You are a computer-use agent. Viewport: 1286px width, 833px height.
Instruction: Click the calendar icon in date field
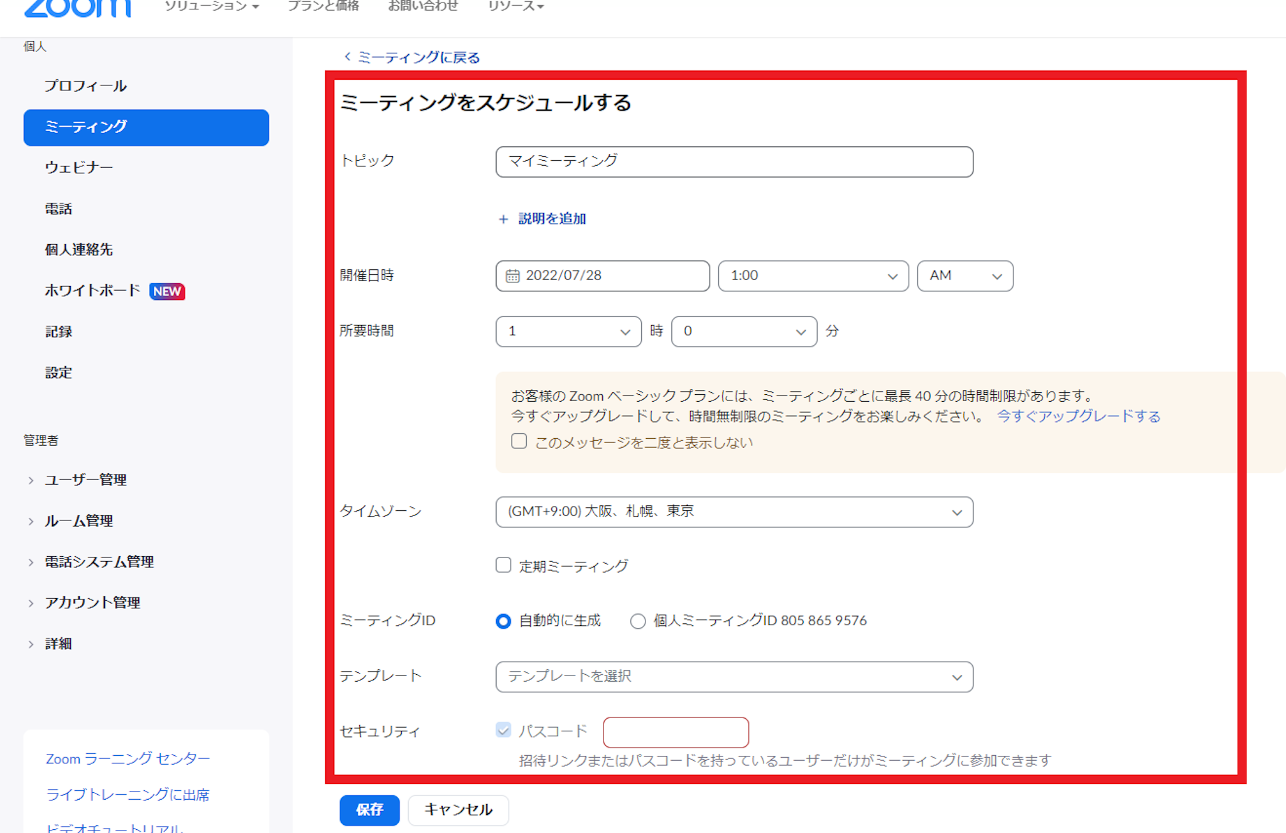pos(512,276)
